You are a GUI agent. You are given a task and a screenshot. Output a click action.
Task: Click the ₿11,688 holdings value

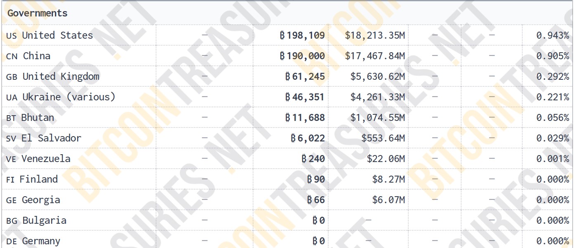(305, 118)
